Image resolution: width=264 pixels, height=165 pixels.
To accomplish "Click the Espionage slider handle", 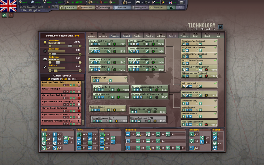I will [x=54, y=54].
